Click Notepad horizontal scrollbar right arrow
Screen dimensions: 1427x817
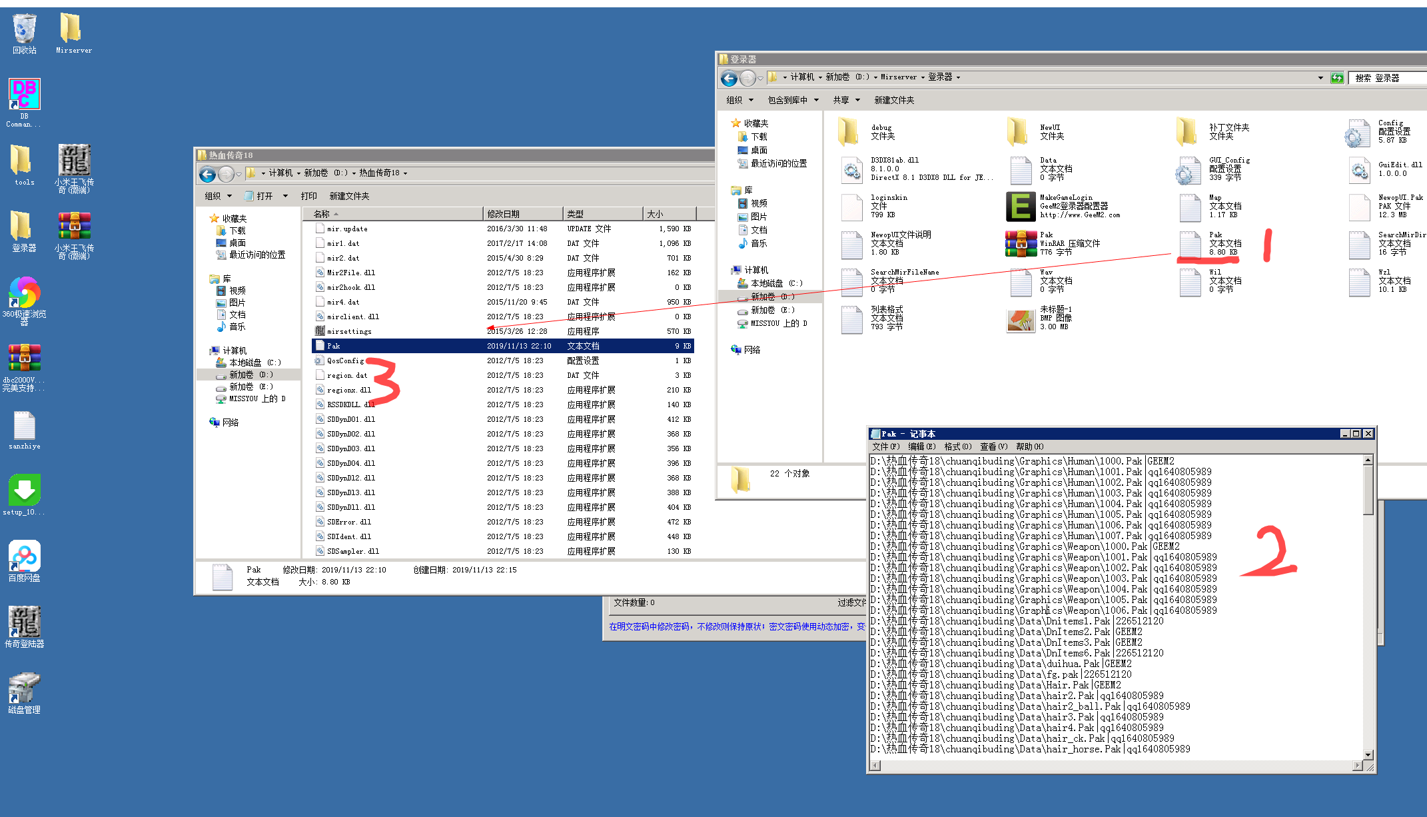1358,766
